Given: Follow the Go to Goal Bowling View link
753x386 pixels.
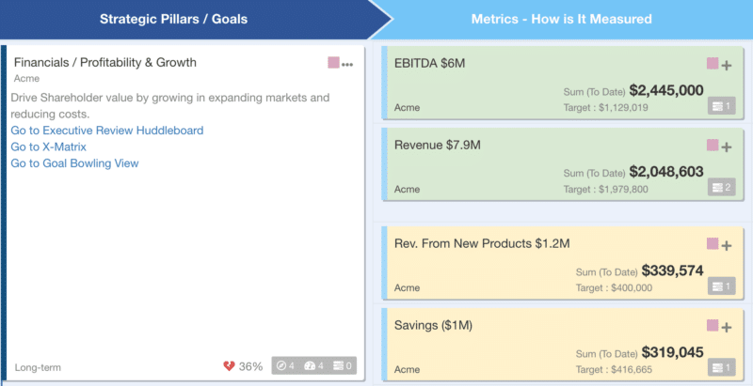Looking at the screenshot, I should pos(74,163).
